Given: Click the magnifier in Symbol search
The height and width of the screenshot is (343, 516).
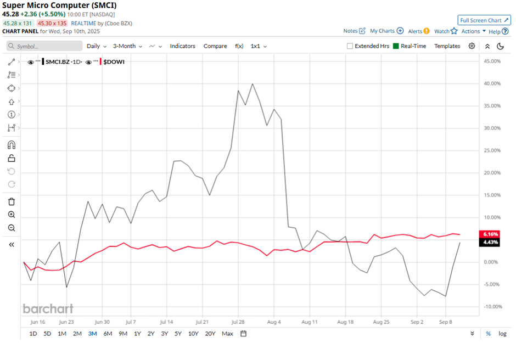Looking at the screenshot, I should tap(12, 46).
